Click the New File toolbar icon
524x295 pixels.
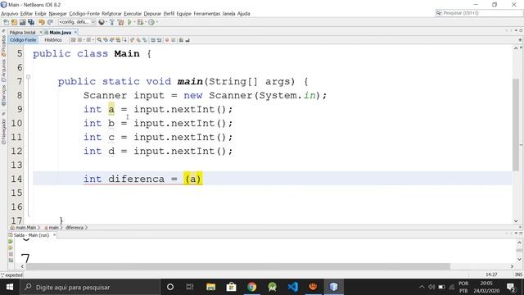point(6,22)
